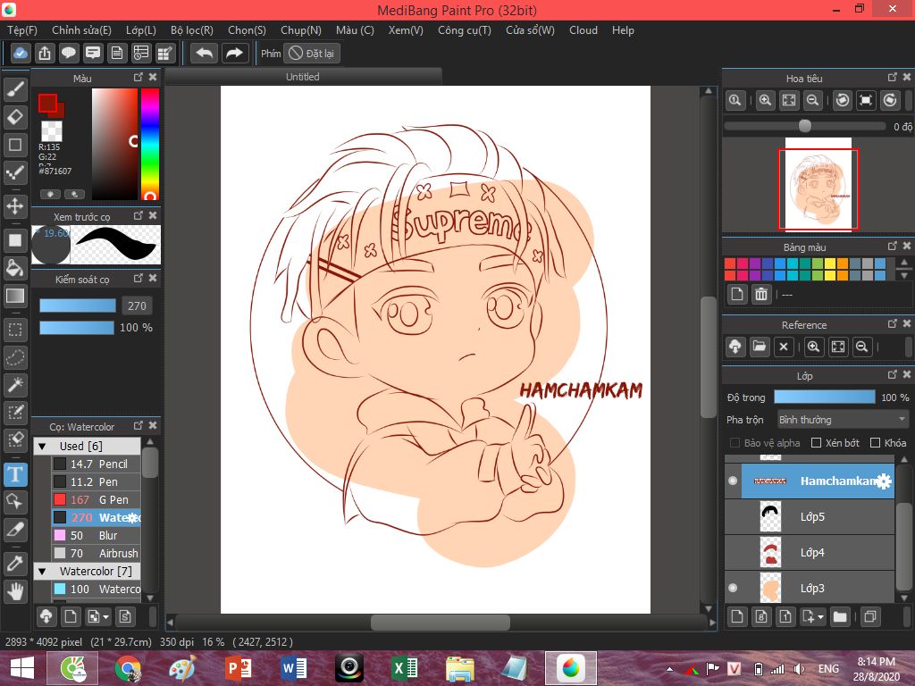915x686 pixels.
Task: Click the Redo arrow in toolbar
Action: (x=235, y=53)
